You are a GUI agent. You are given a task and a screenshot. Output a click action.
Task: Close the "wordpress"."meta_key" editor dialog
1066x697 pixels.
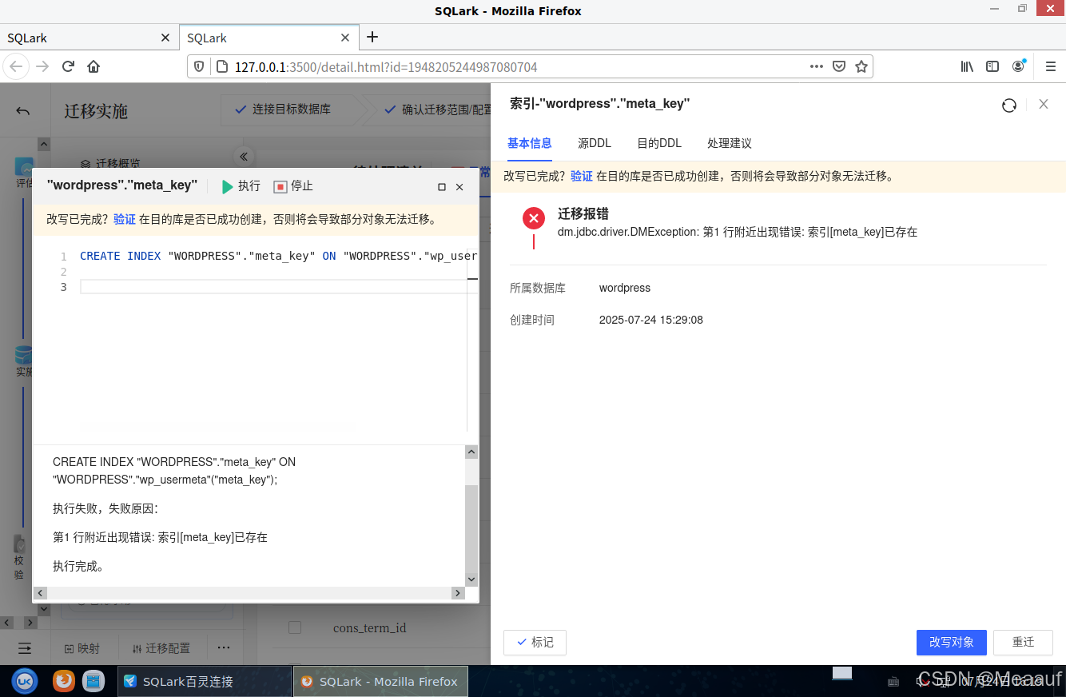pyautogui.click(x=459, y=187)
